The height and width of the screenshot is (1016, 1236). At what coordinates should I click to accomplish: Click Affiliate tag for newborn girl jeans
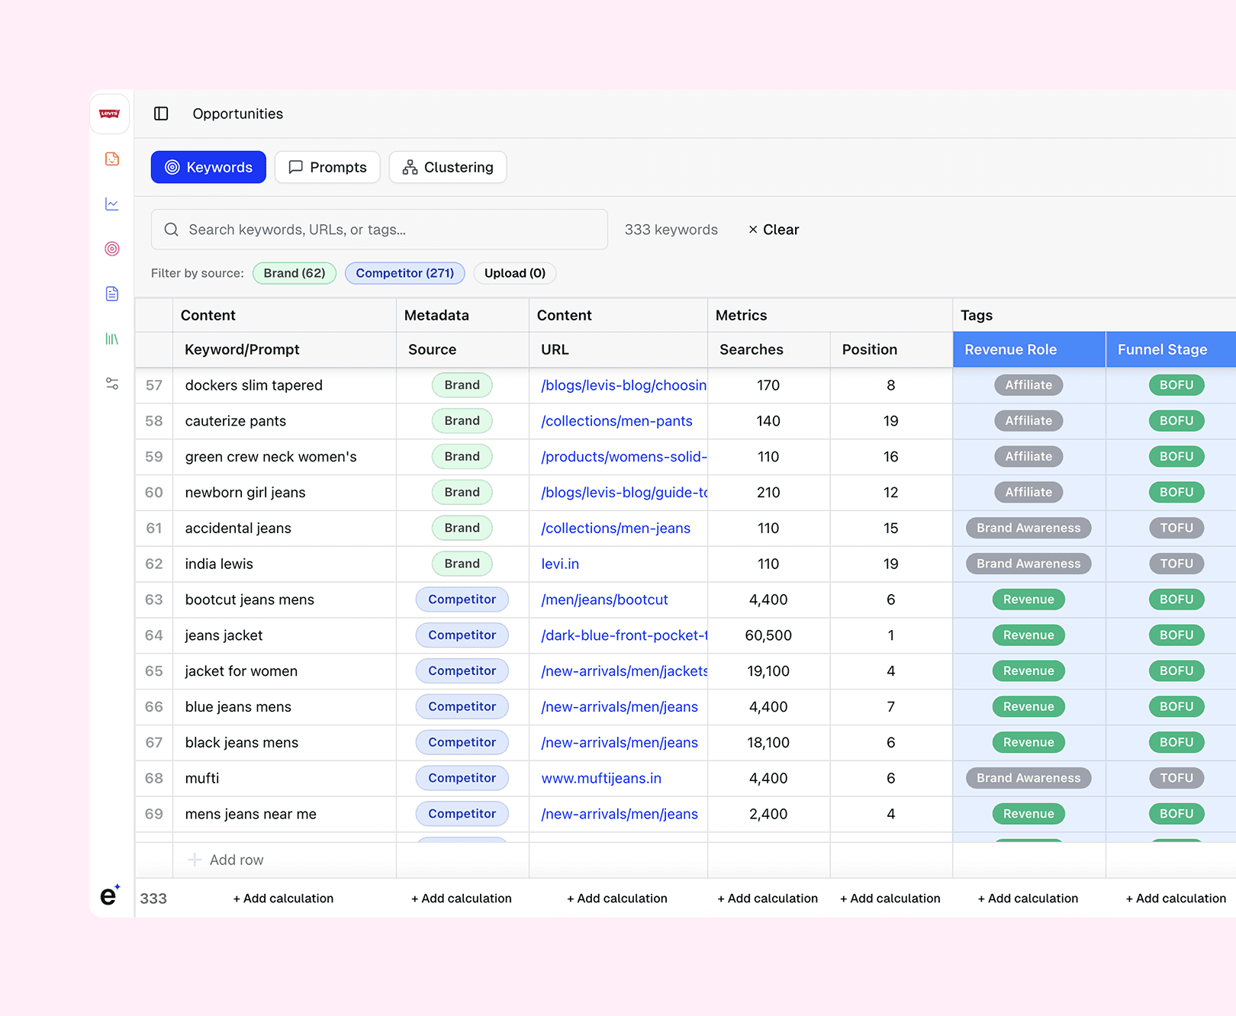click(x=1028, y=493)
